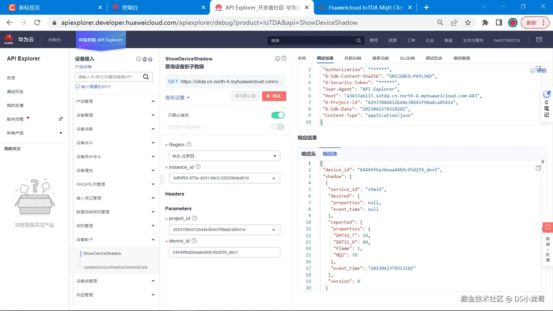This screenshot has width=553, height=311.
Task: Toggle the 密文显示特定参数 switch
Action: 278,127
